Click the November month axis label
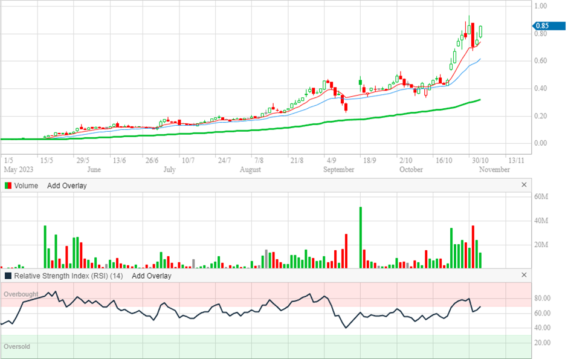This screenshot has height=359, width=568. (x=494, y=170)
